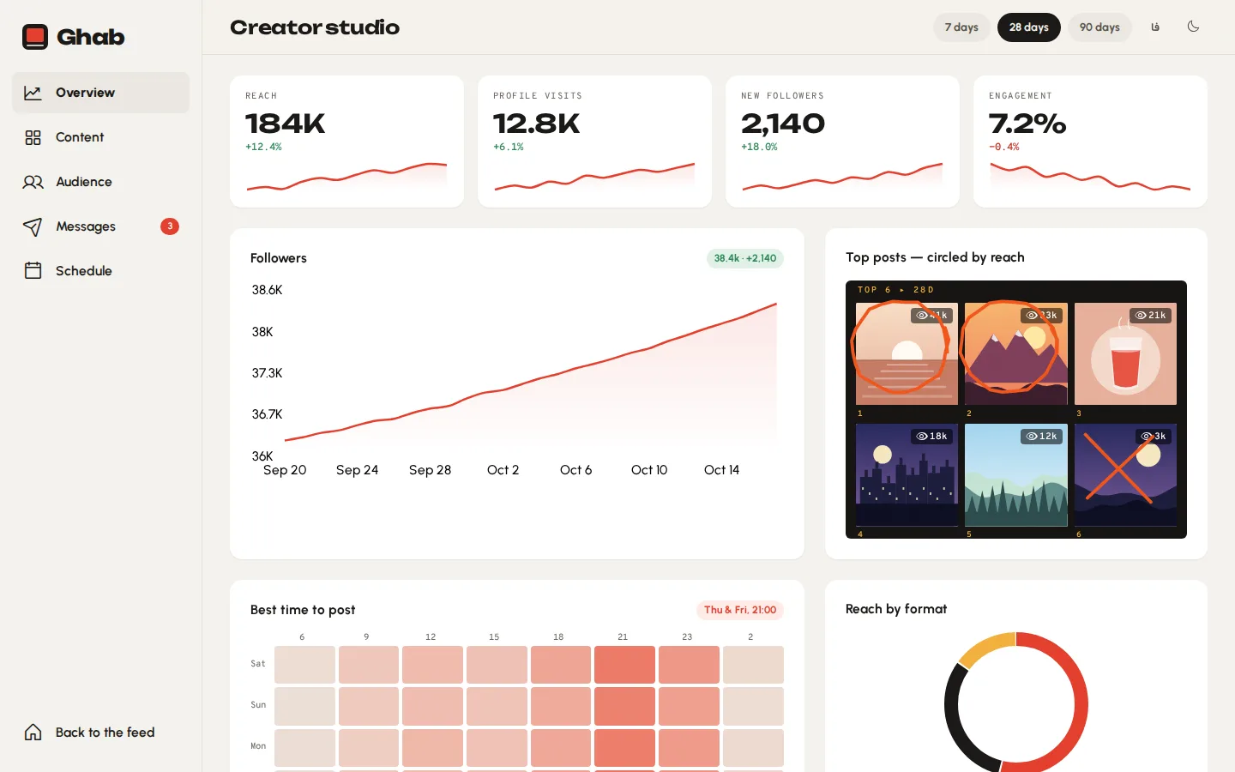
Task: Open the Overview section
Action: click(x=100, y=93)
